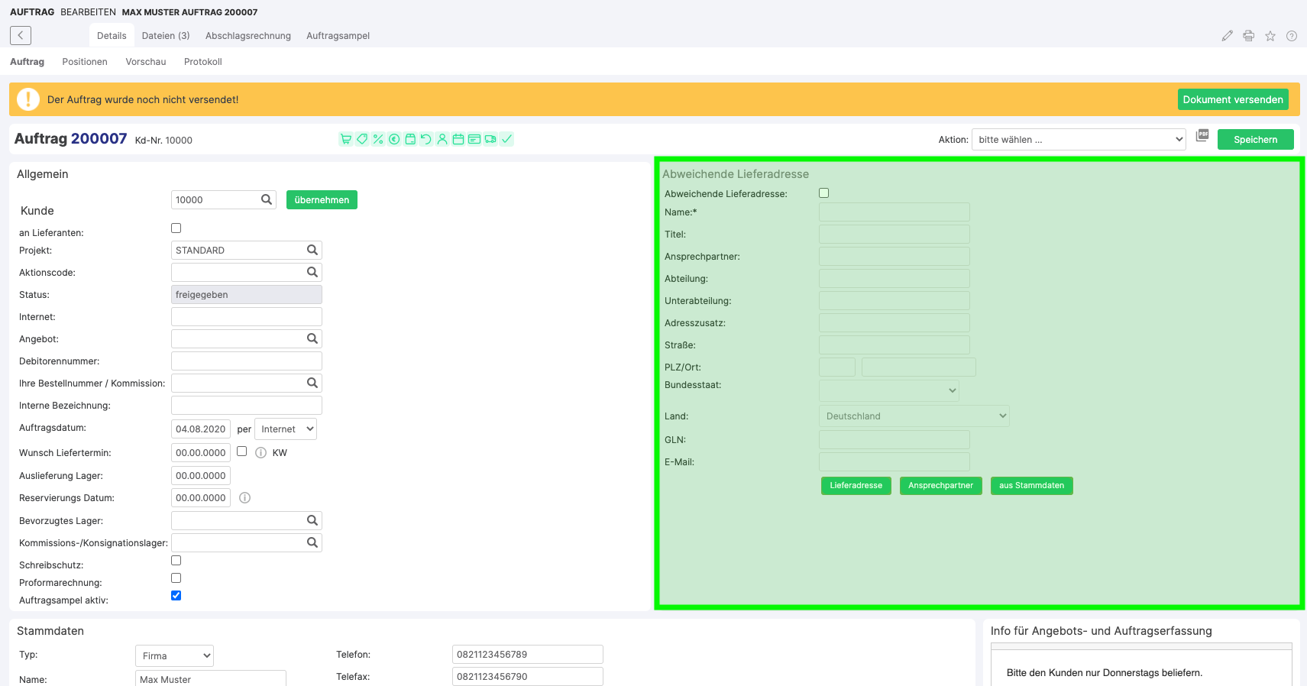Open the PDF document icon

coord(1202,135)
